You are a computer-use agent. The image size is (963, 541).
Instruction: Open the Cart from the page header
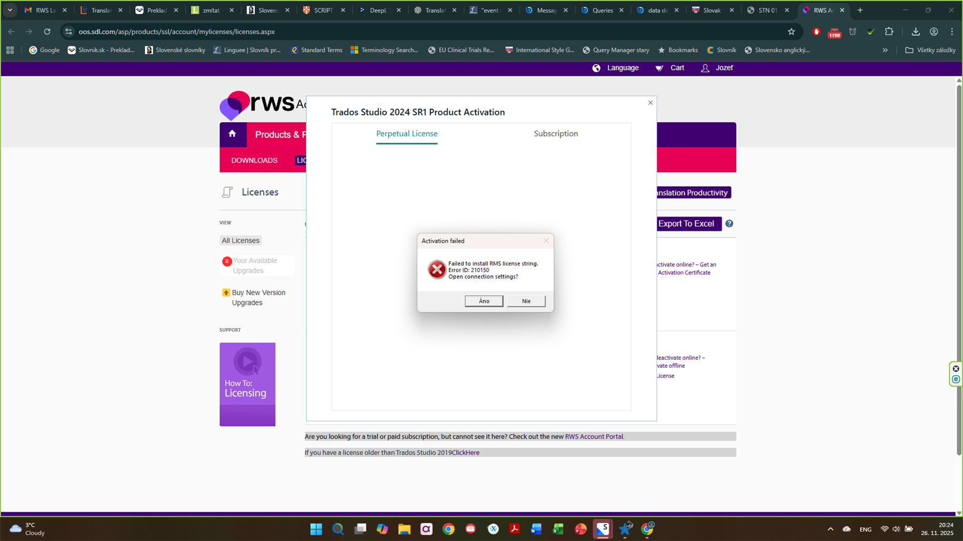click(x=669, y=68)
